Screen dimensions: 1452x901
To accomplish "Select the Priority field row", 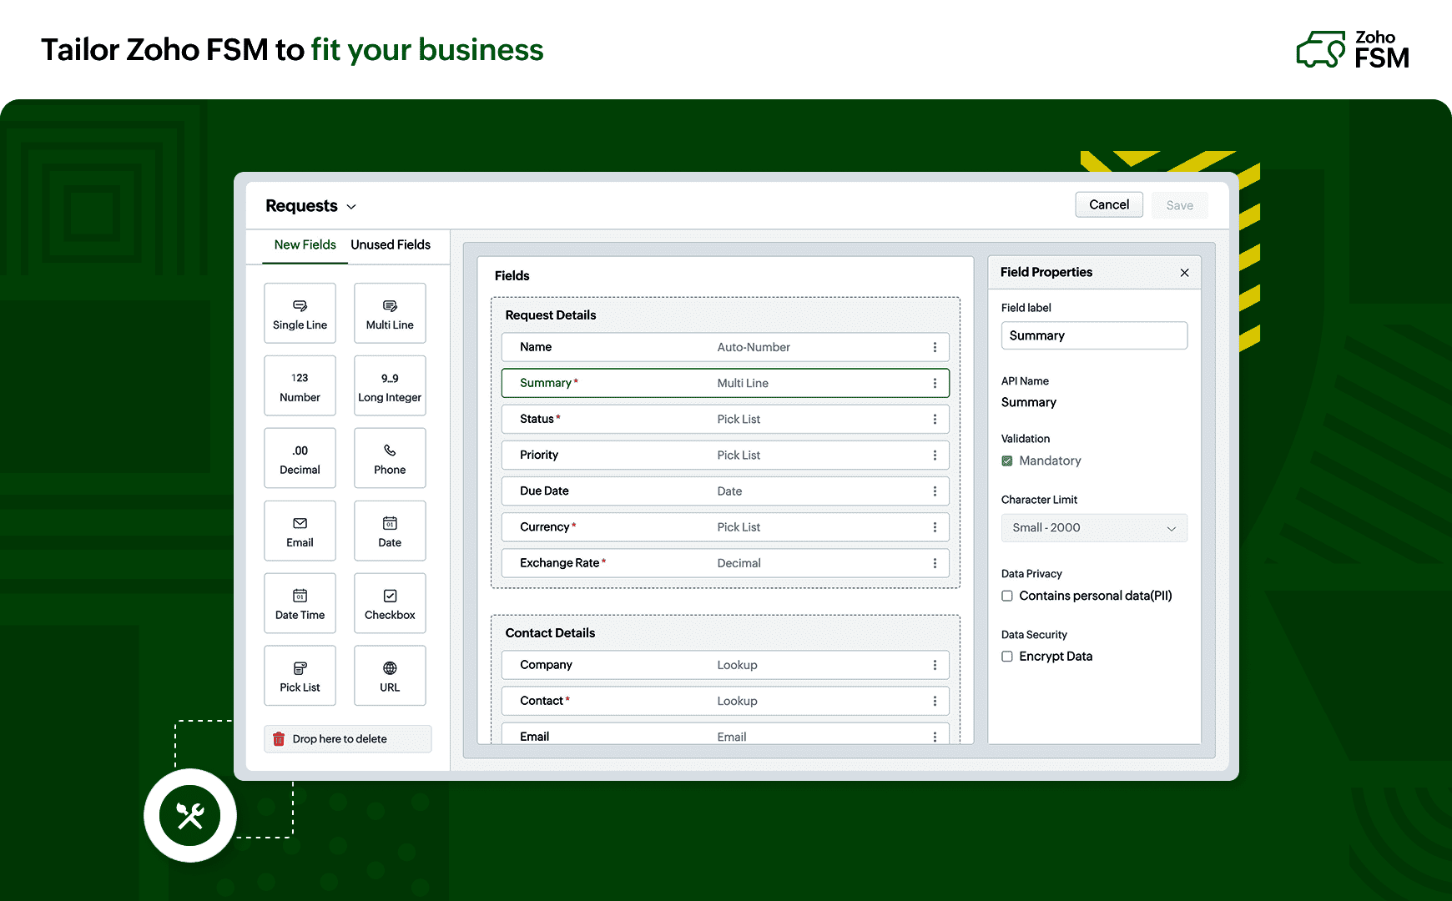I will coord(725,455).
